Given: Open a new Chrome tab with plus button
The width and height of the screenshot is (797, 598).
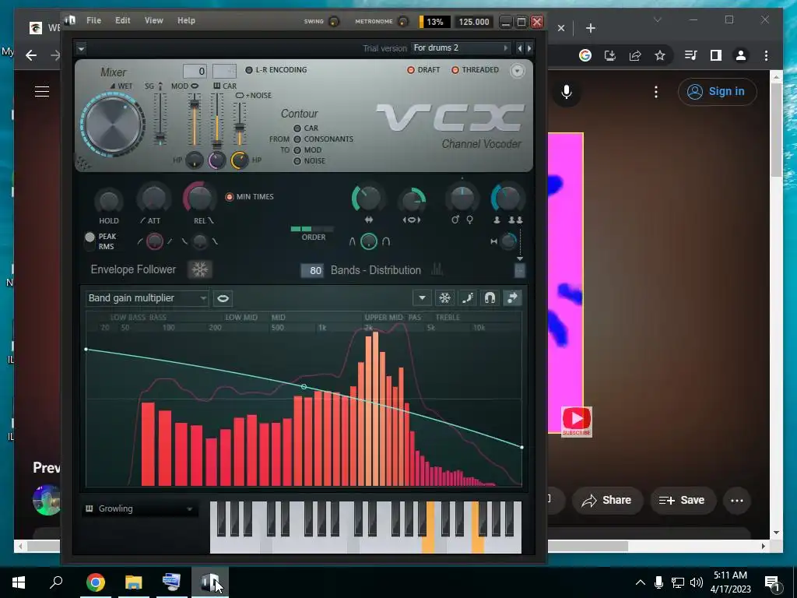Looking at the screenshot, I should (590, 28).
